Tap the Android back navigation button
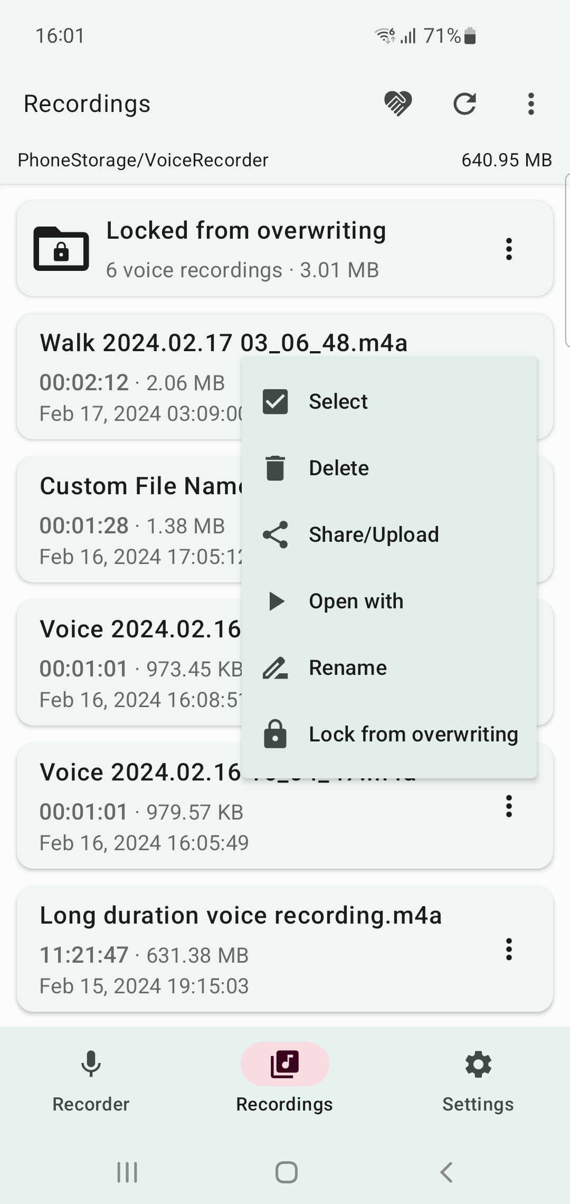 coord(446,1172)
